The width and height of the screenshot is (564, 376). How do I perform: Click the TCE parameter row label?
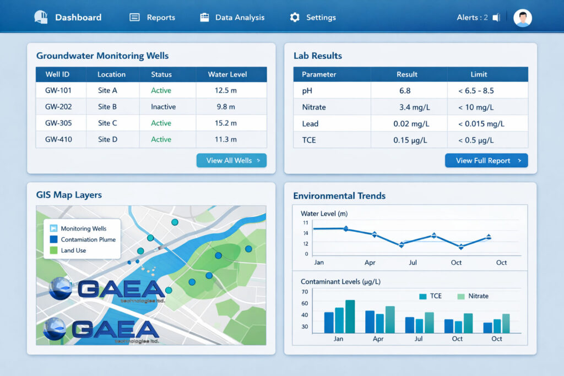(309, 140)
